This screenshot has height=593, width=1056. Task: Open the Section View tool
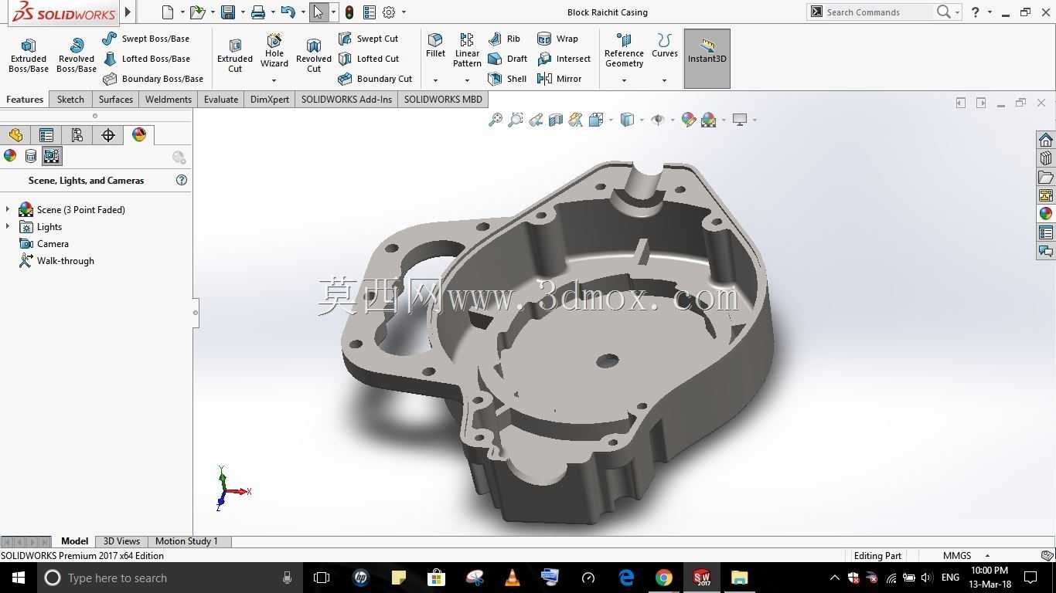pyautogui.click(x=556, y=120)
